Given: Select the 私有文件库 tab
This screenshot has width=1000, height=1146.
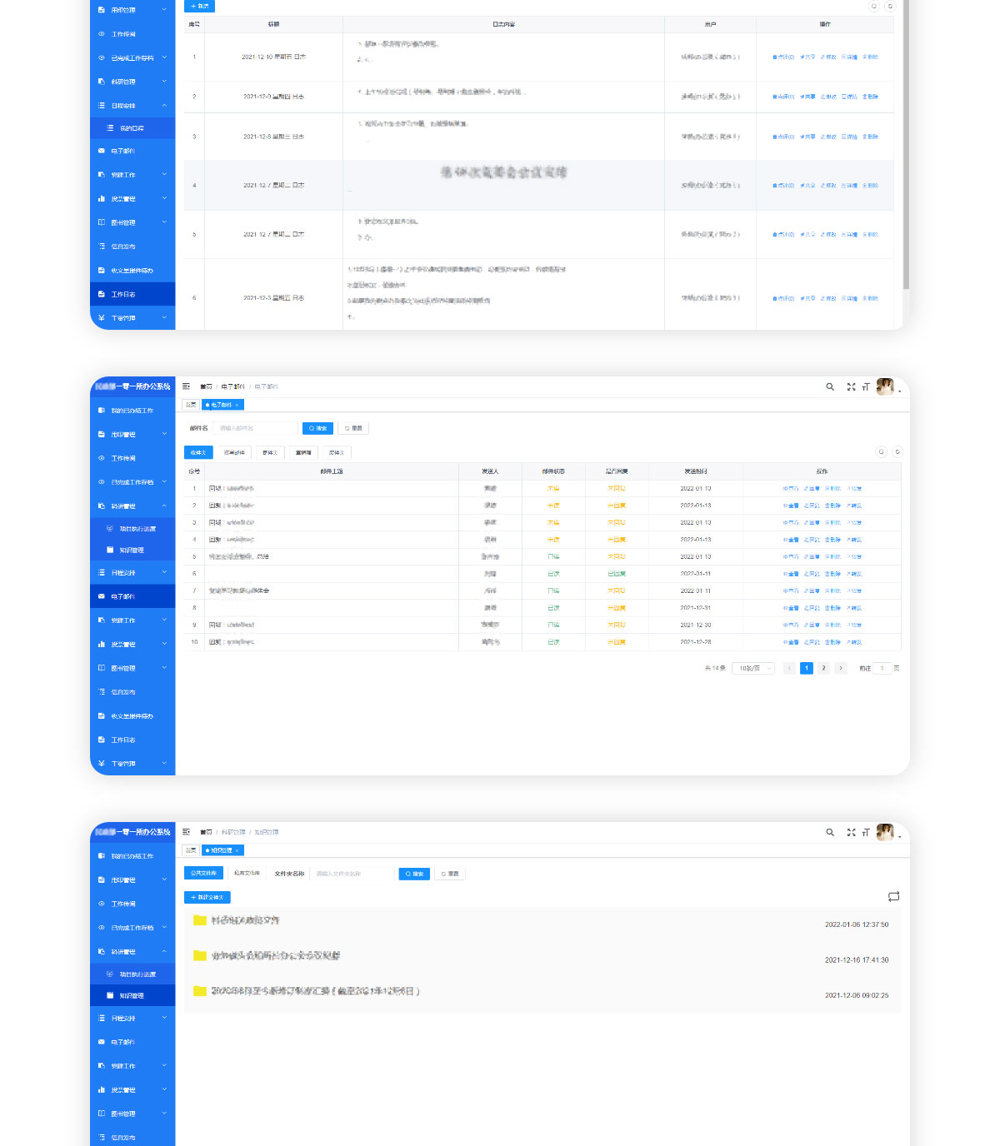Looking at the screenshot, I should [247, 874].
